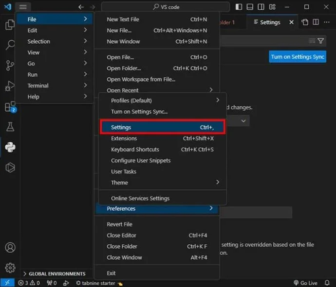The width and height of the screenshot is (336, 287).
Task: Open the Run menu
Action: click(x=55, y=74)
